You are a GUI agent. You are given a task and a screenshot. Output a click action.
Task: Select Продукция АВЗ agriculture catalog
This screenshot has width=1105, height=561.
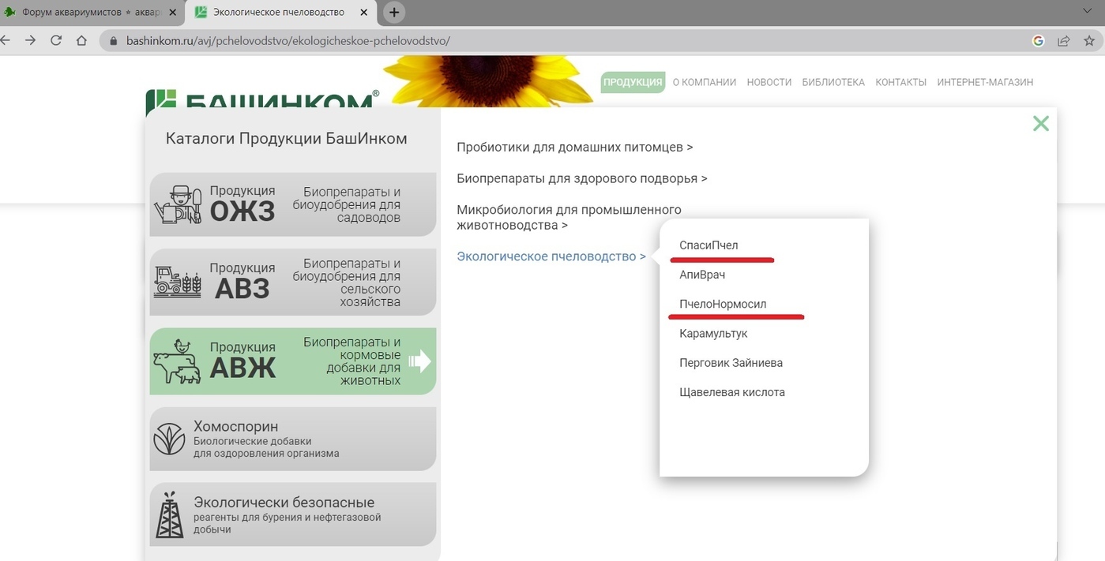coord(293,282)
